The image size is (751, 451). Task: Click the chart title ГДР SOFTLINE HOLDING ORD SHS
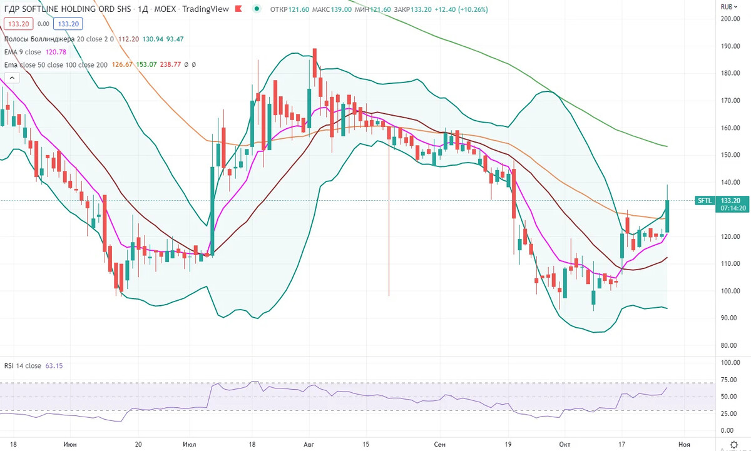pos(68,10)
